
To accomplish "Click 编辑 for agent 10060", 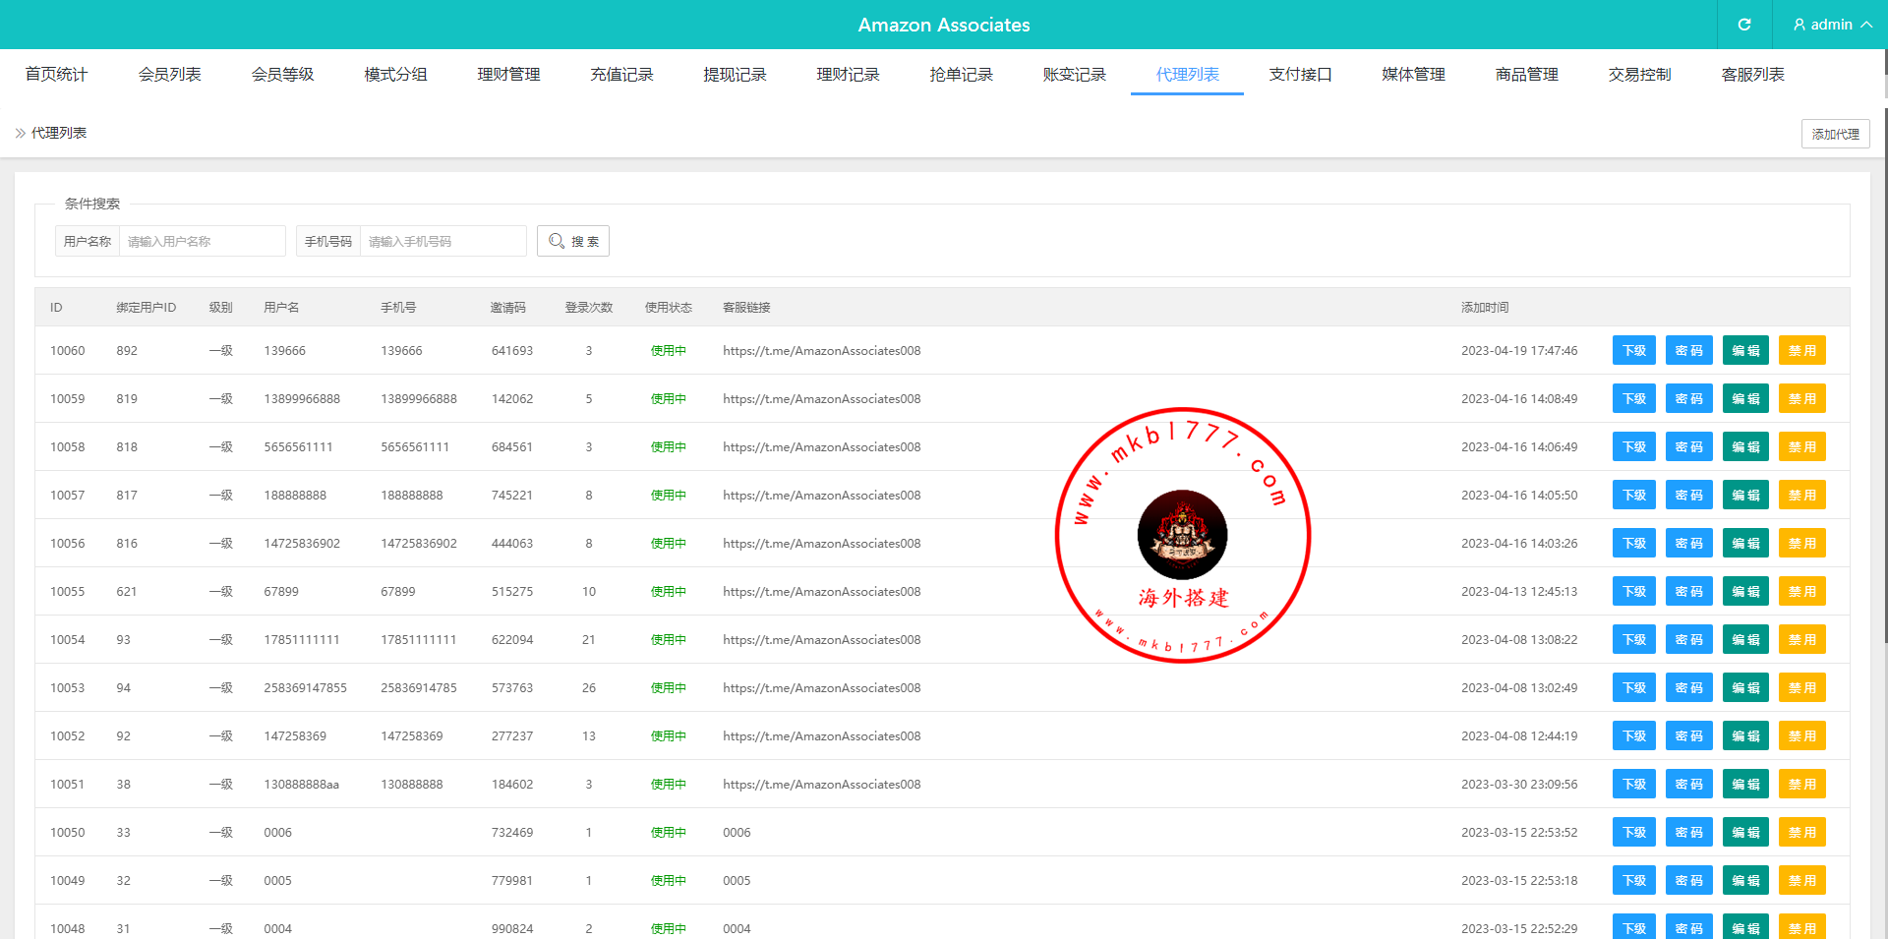I will click(x=1745, y=350).
